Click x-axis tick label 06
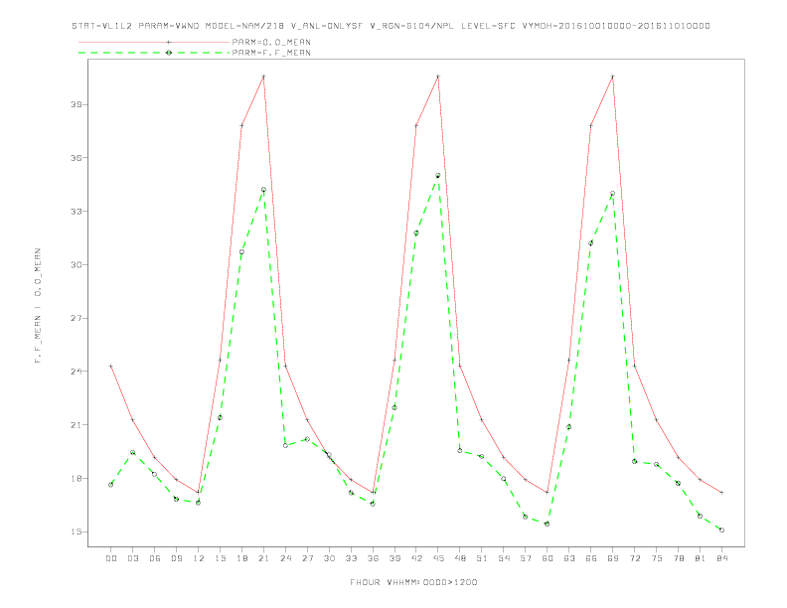This screenshot has height=608, width=787. tap(155, 558)
